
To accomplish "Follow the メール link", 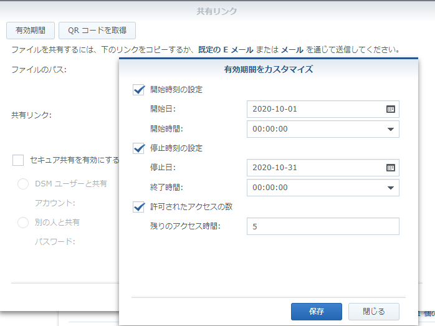I will pos(292,50).
